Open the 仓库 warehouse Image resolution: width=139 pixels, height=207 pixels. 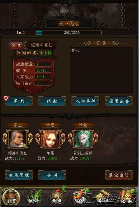(x=52, y=175)
